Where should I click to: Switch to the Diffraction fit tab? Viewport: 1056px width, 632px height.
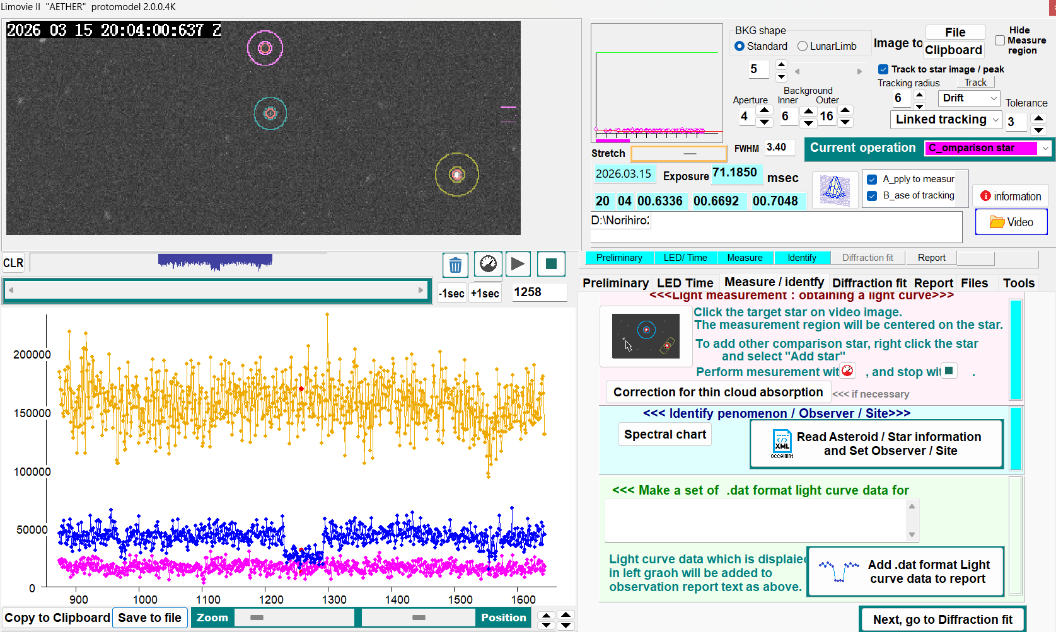pyautogui.click(x=869, y=283)
